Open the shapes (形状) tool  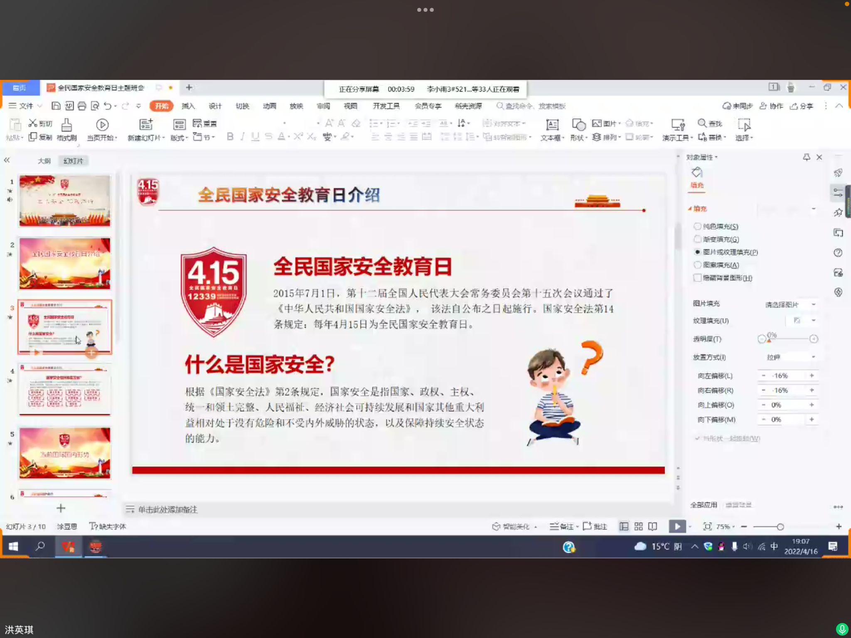click(x=578, y=125)
